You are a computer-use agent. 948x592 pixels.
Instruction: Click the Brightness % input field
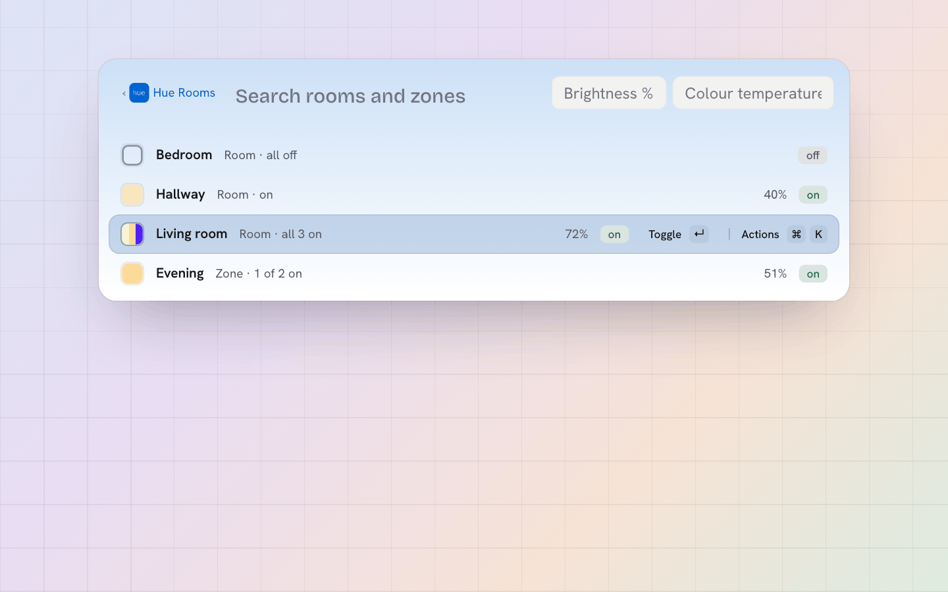click(609, 93)
